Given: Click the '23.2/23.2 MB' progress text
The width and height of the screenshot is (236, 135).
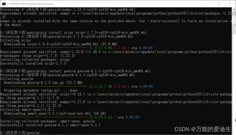Looking at the screenshot, I should click(100, 86).
